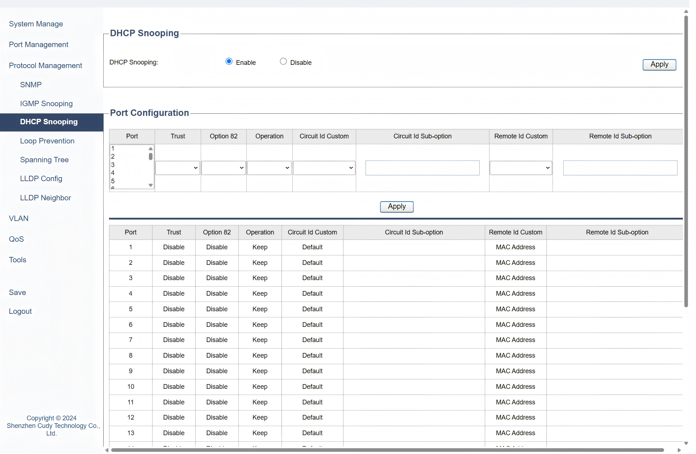Click the page's vertical scrollbar down arrow
The image size is (696, 454).
click(686, 443)
